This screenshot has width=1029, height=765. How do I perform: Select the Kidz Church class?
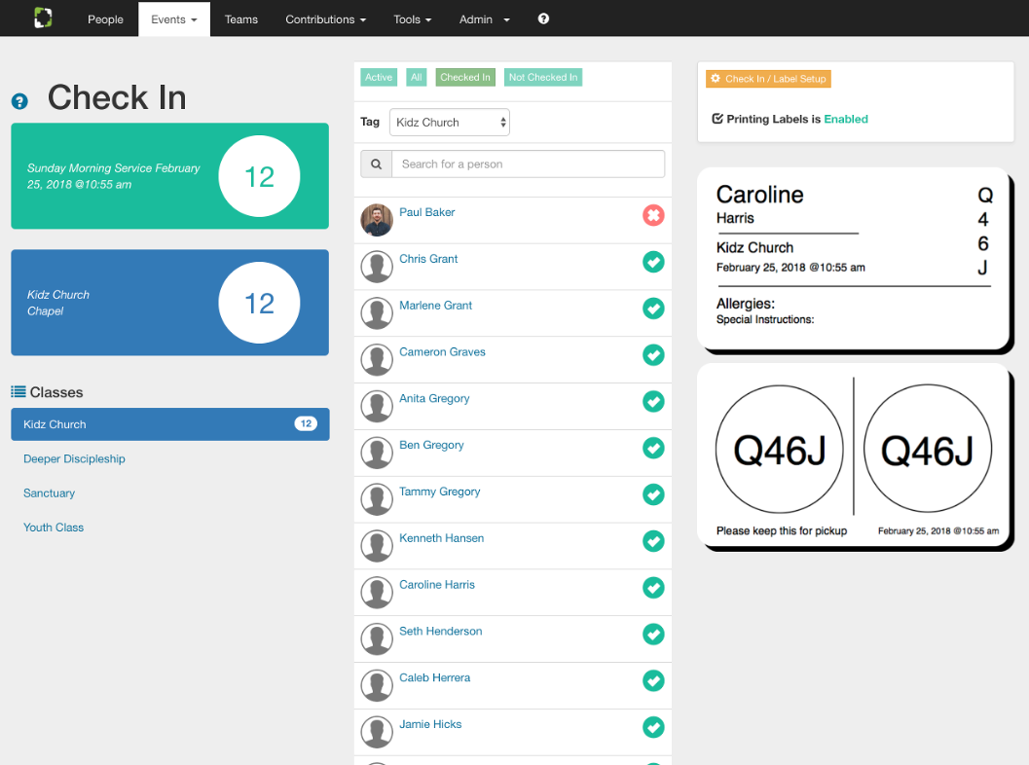(170, 424)
